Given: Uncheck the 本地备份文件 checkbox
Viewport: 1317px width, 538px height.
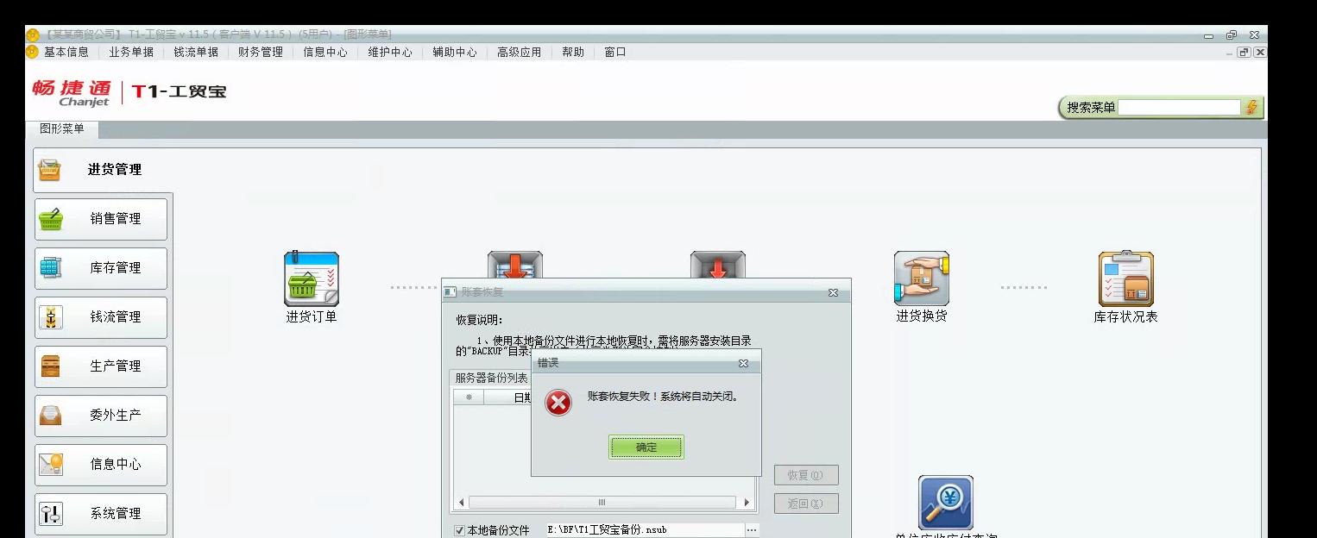Looking at the screenshot, I should click(457, 532).
